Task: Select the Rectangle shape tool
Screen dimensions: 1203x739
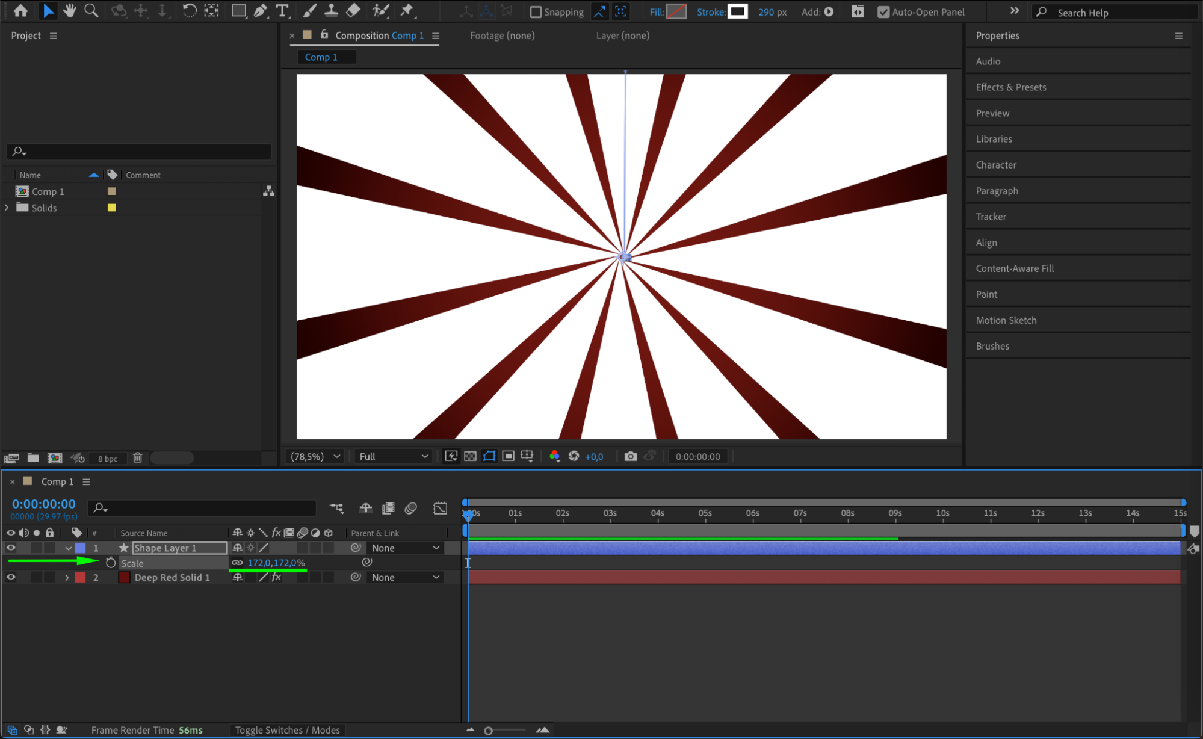Action: click(239, 11)
